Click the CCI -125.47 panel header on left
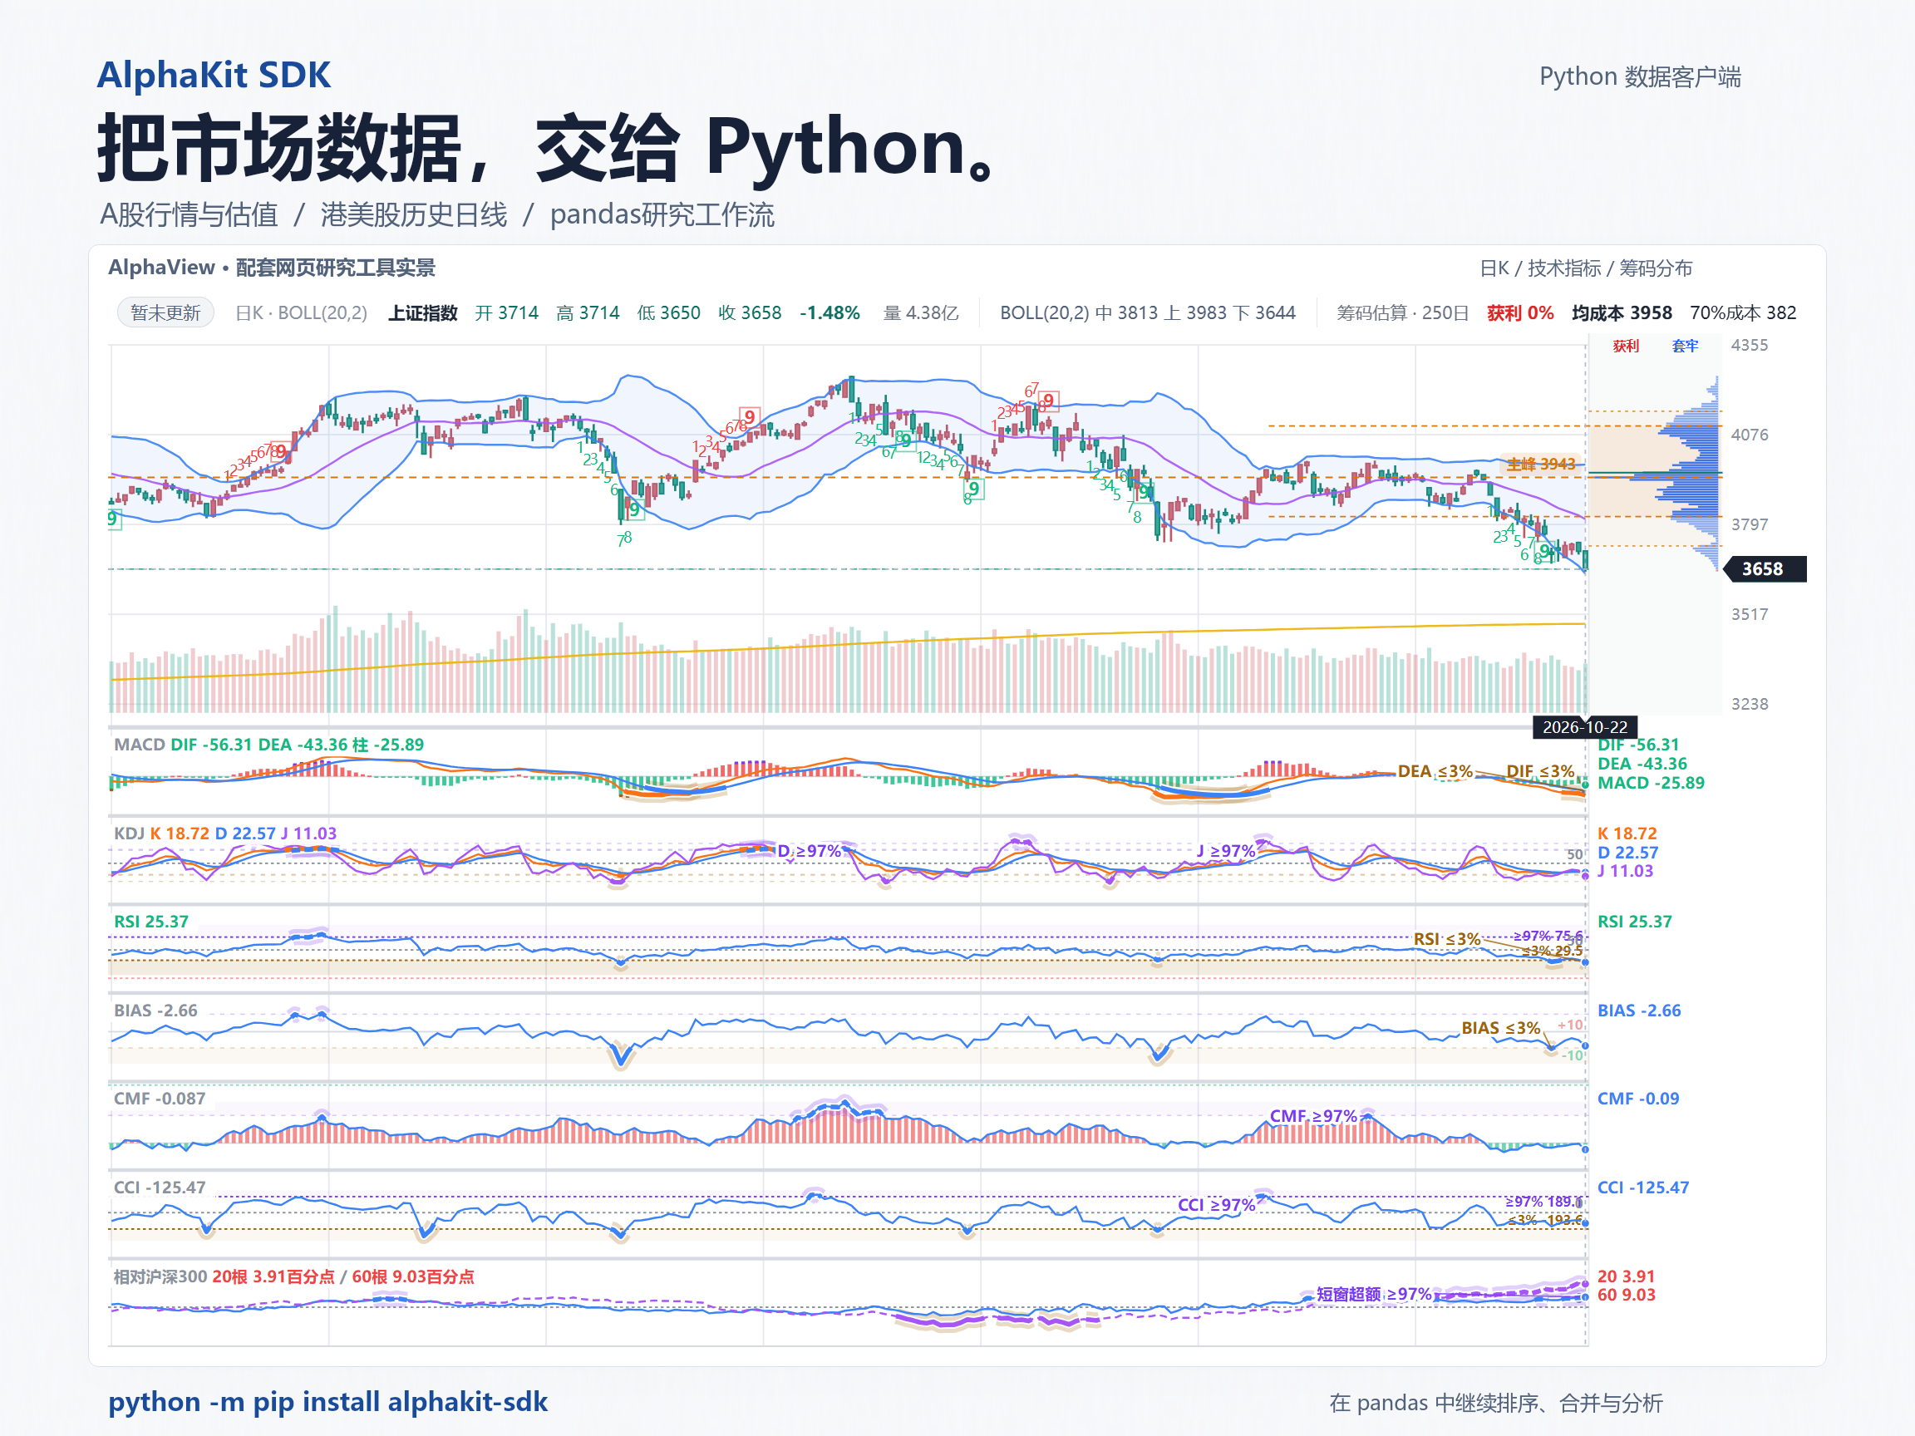 160,1188
